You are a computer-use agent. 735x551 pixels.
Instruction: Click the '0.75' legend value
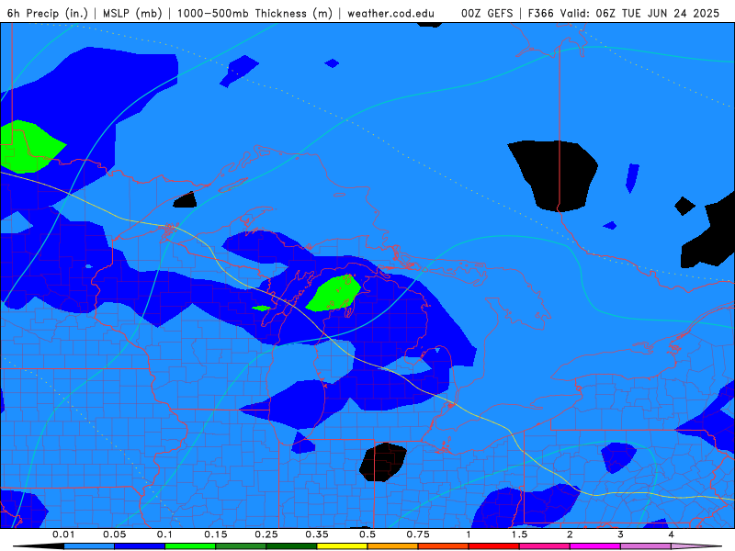pyautogui.click(x=418, y=534)
